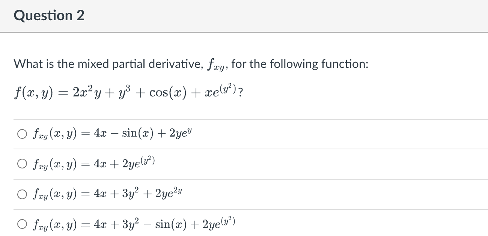
Task: Click the function f(x, y) expression
Action: 128,91
